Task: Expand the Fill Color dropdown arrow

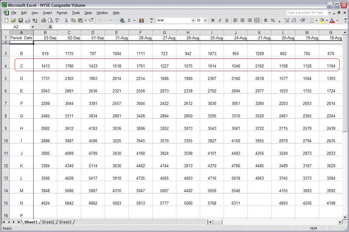Action: click(327, 20)
